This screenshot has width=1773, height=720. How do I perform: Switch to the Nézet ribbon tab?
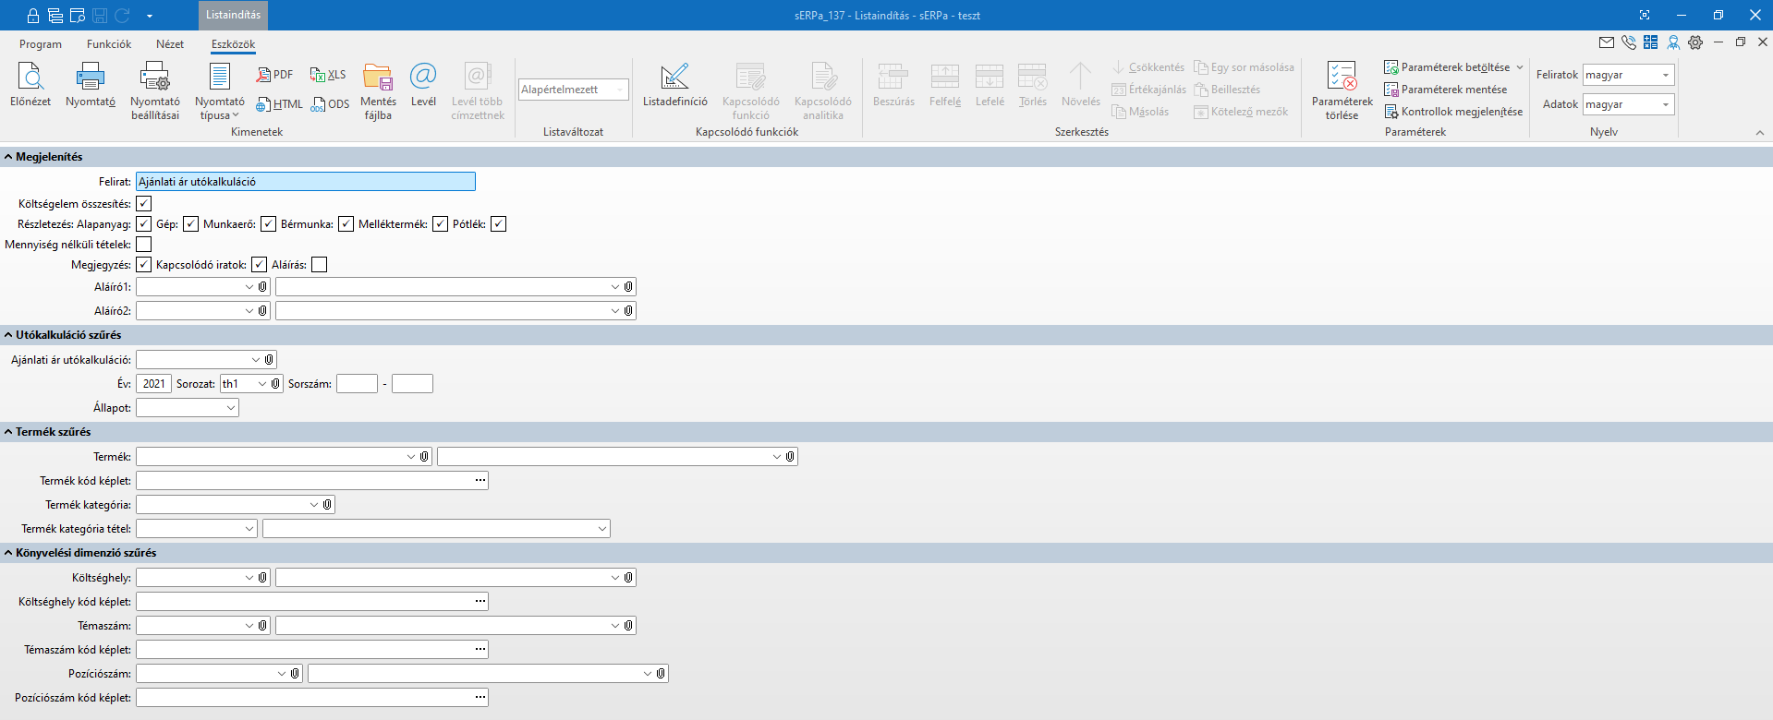coord(170,44)
